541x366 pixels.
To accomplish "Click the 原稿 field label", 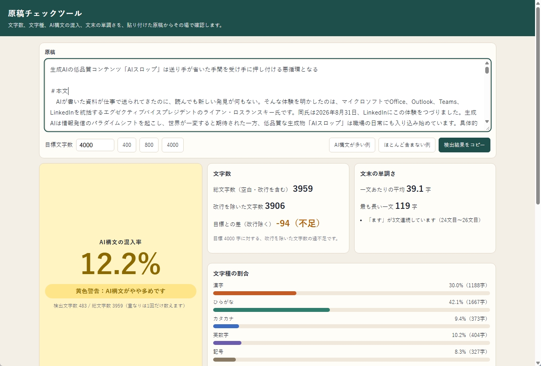I will pyautogui.click(x=50, y=52).
